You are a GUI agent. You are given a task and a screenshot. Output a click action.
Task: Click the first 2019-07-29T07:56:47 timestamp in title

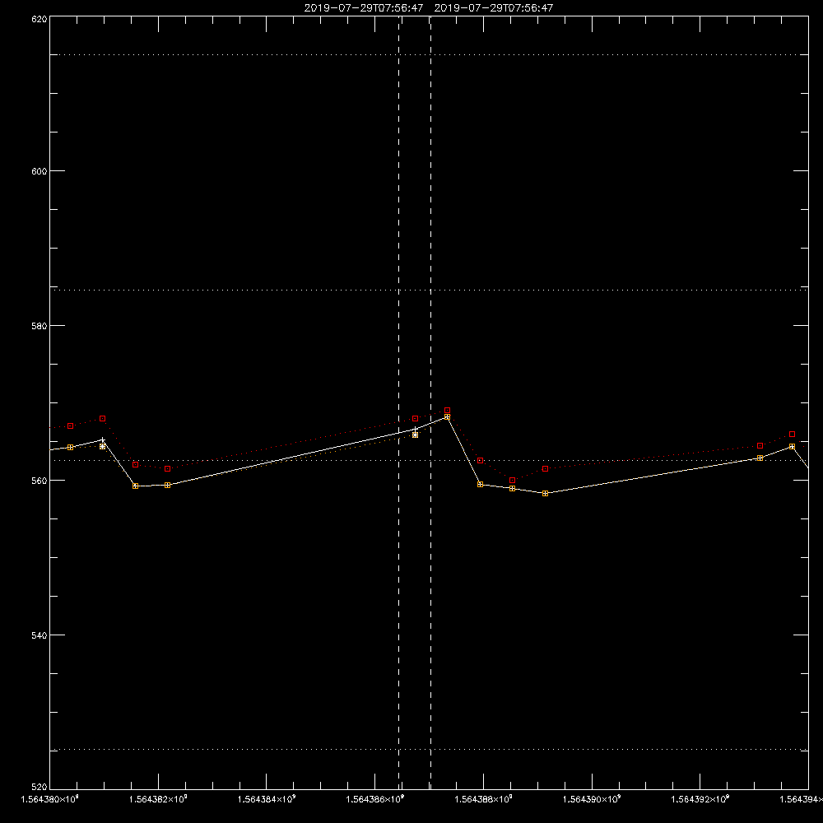(363, 8)
